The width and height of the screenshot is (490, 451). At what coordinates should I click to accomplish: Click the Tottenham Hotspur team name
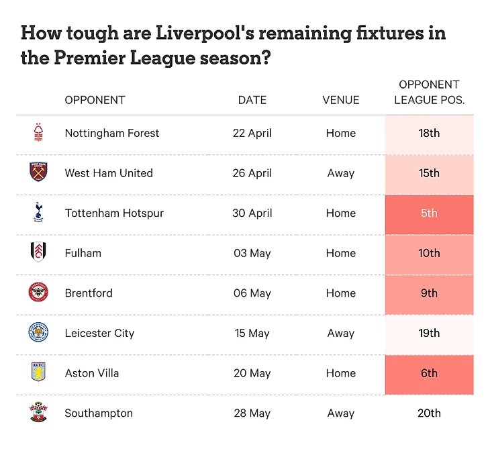pyautogui.click(x=114, y=213)
